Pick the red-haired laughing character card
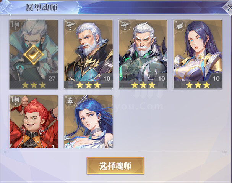 (x=34, y=122)
